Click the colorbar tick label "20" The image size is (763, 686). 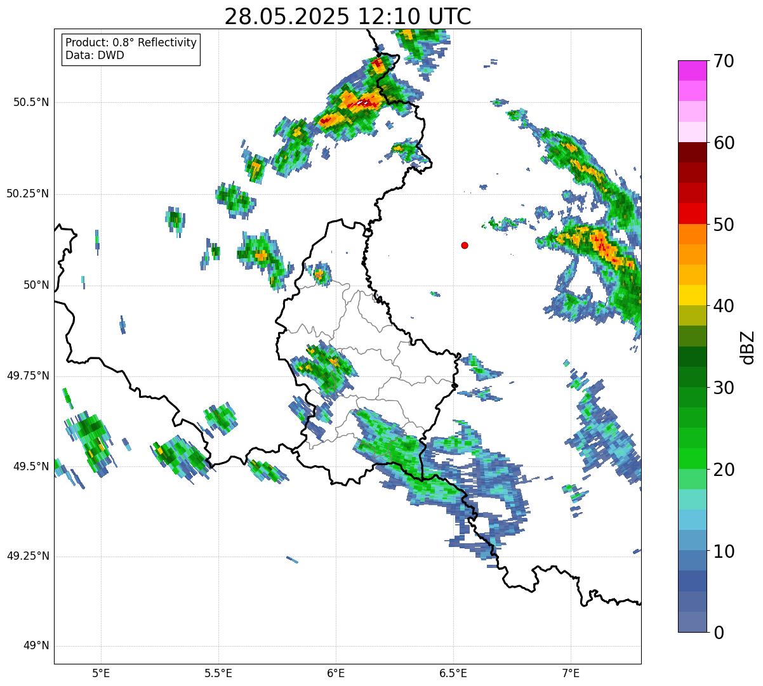click(x=723, y=470)
